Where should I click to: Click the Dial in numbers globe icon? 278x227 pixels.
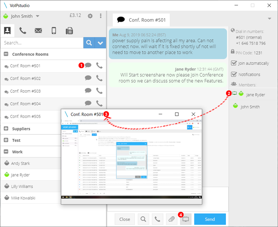click(x=233, y=30)
